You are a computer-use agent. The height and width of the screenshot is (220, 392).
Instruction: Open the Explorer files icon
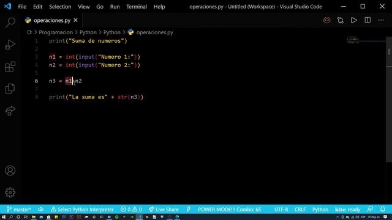(10, 89)
